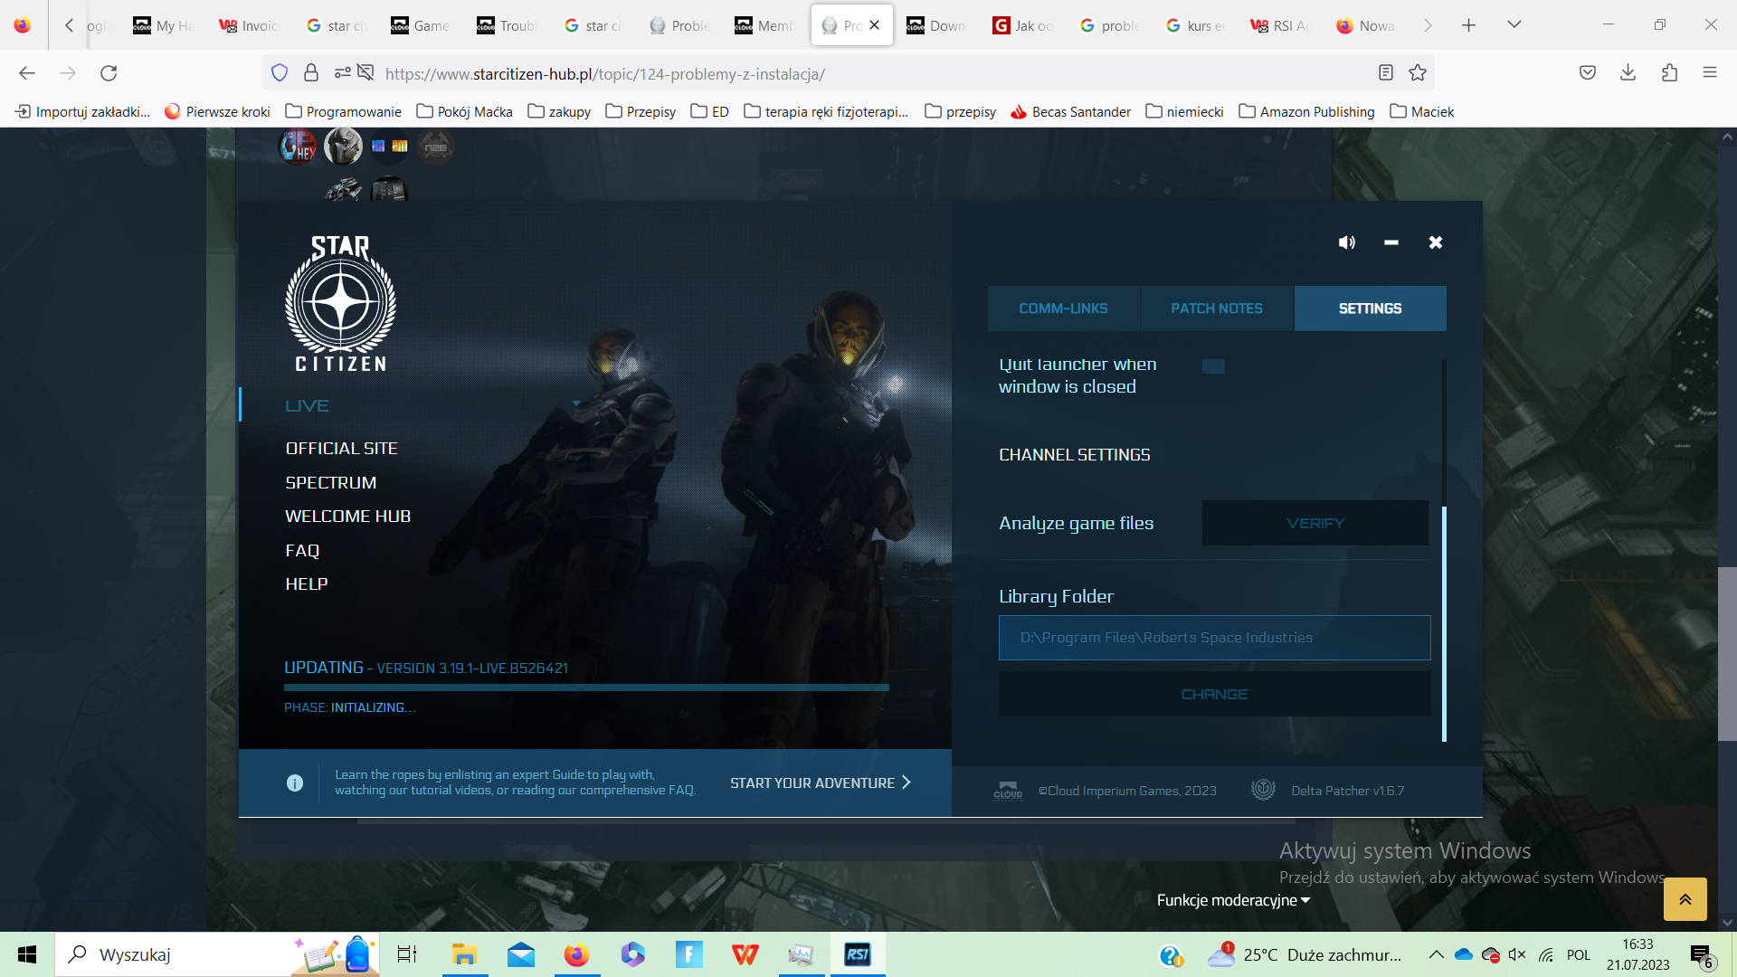Viewport: 1737px width, 977px height.
Task: Open the Pierwsze kroki bookmark
Action: (x=217, y=111)
